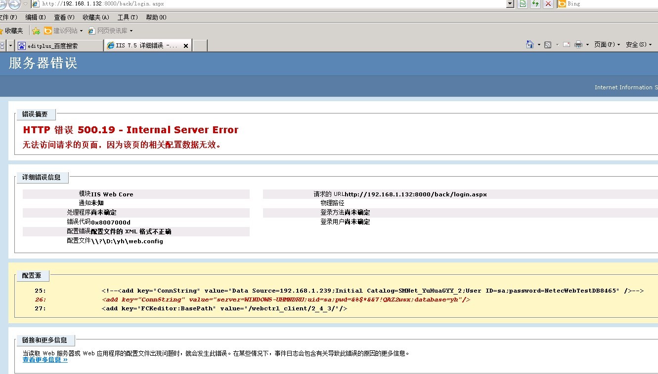Click the Add to Favorites Bar star icon
The height and width of the screenshot is (374, 658).
point(36,31)
